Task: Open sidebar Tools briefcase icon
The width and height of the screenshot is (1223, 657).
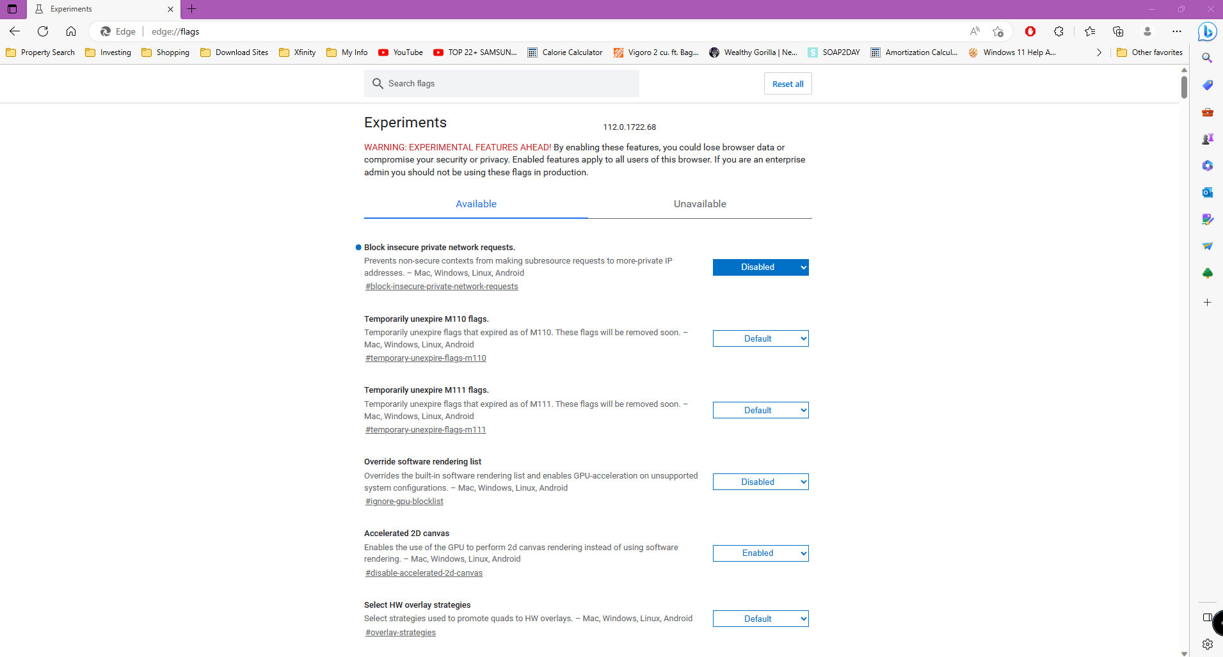Action: point(1208,112)
